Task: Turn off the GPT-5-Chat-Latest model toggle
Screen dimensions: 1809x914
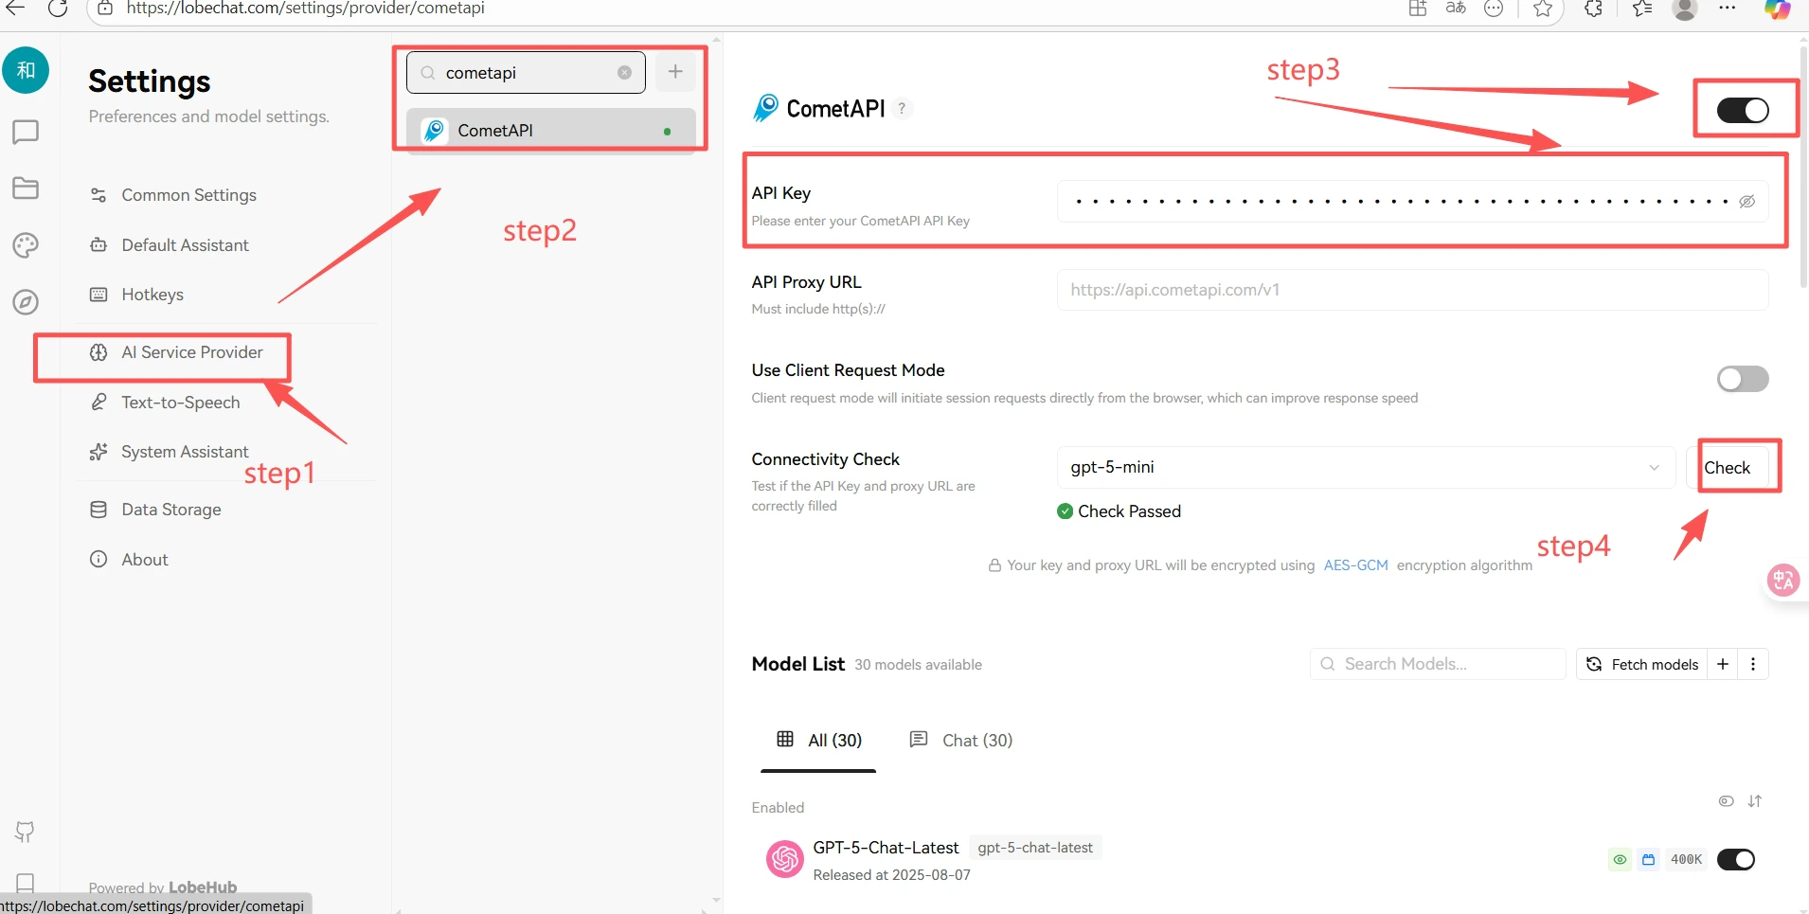Action: tap(1737, 859)
